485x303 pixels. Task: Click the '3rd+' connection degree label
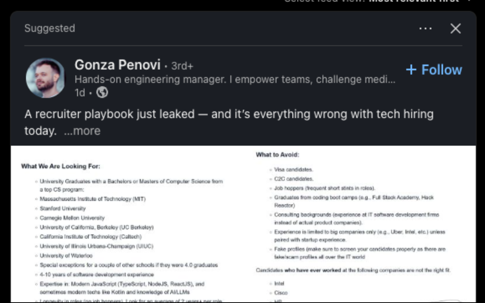point(182,66)
